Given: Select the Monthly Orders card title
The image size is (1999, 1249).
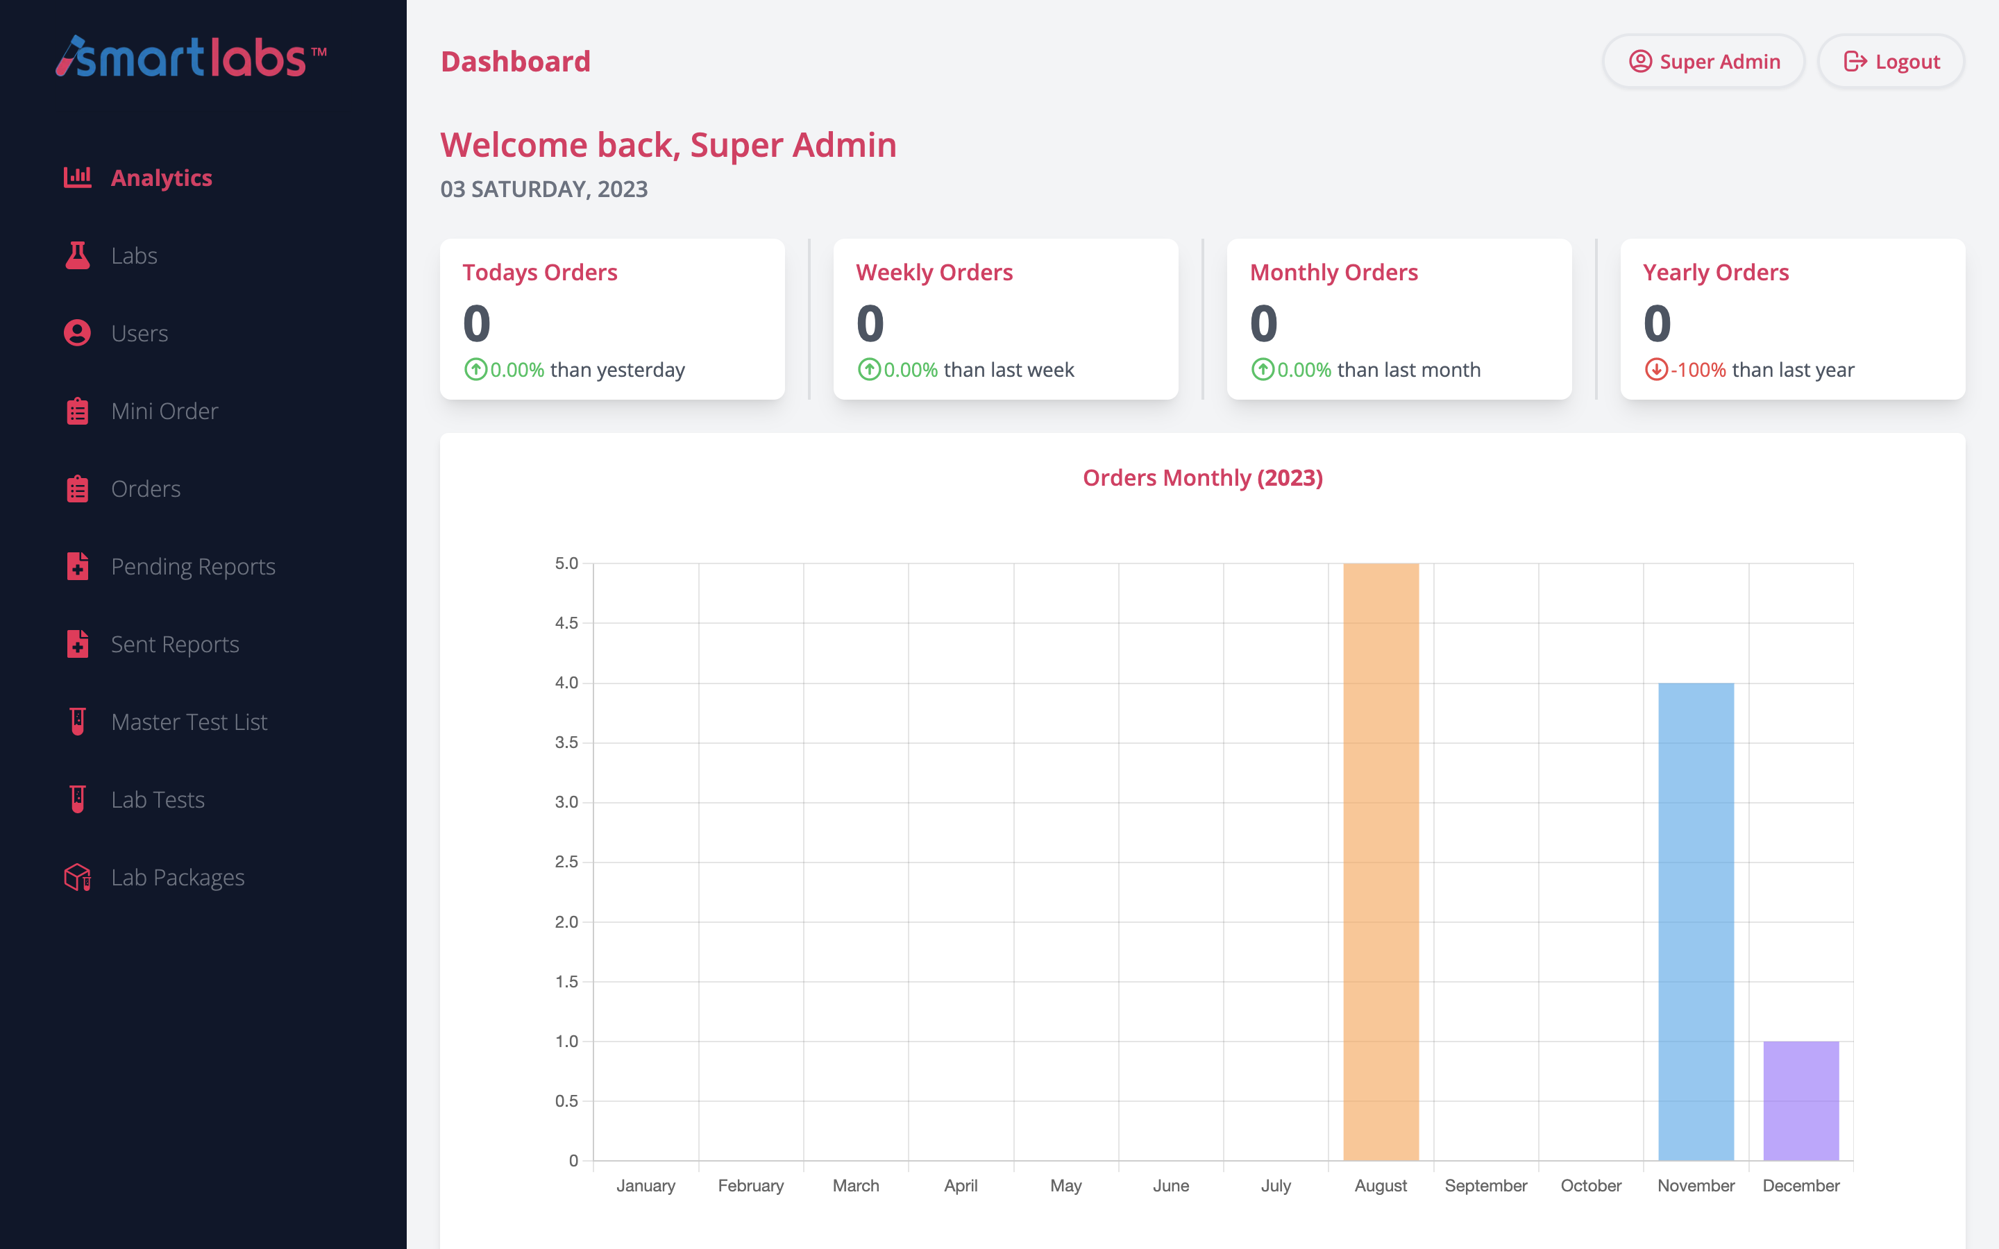Looking at the screenshot, I should (x=1333, y=272).
